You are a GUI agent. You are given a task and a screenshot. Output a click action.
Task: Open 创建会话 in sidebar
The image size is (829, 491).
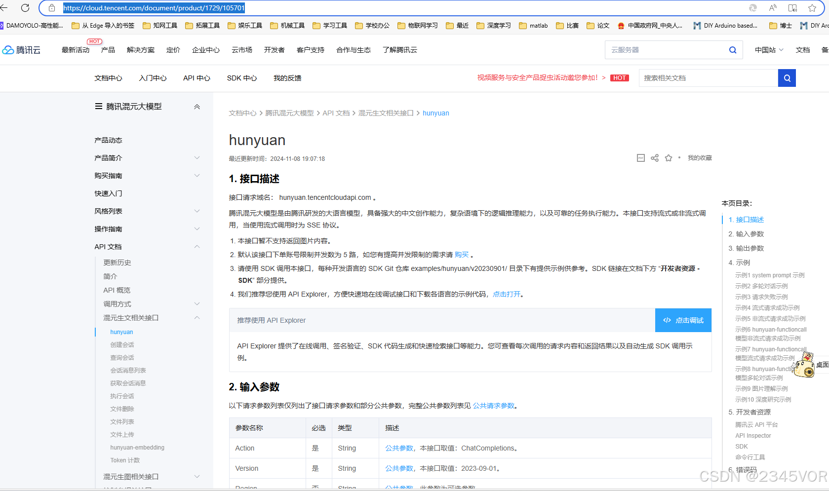point(122,345)
